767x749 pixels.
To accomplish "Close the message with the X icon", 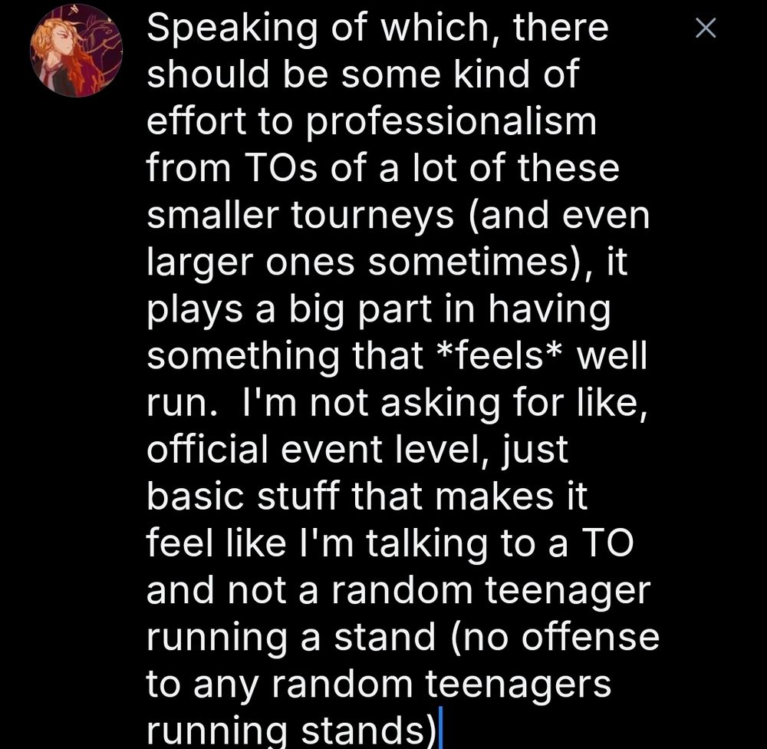I will [x=706, y=28].
